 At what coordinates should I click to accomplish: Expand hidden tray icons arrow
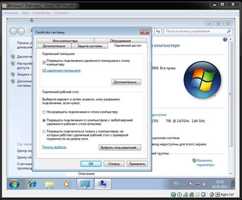184,184
